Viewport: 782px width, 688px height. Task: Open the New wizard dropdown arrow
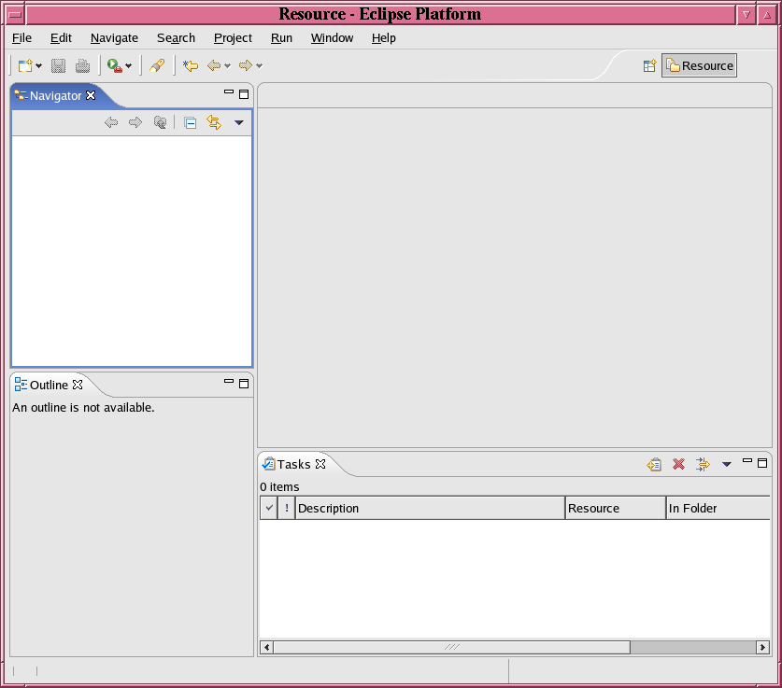pyautogui.click(x=39, y=65)
